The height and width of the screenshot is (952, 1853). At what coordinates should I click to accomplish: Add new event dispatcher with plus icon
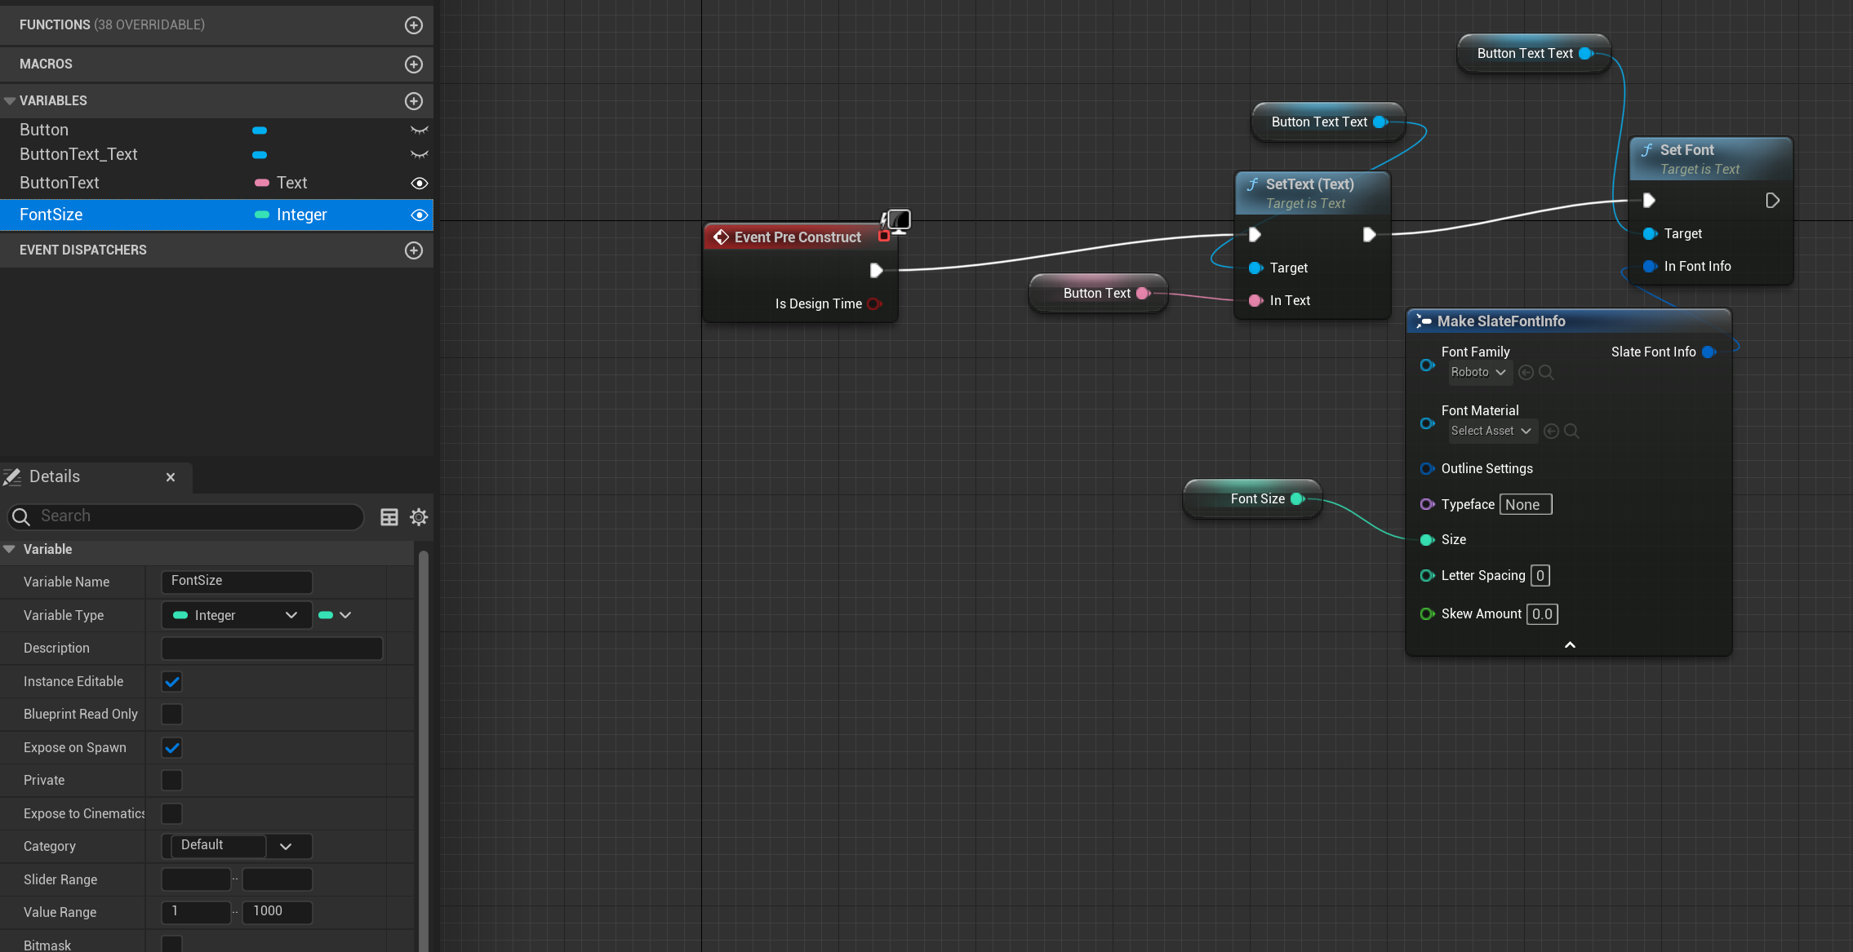pyautogui.click(x=414, y=250)
